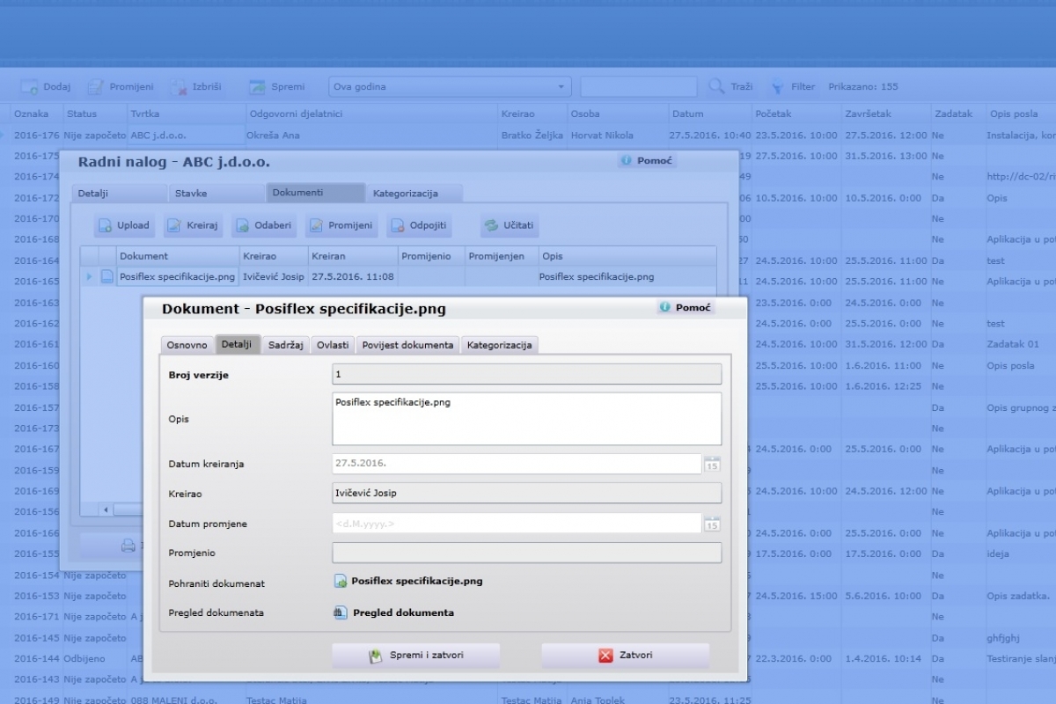Click Promijeni in main toolbar
The height and width of the screenshot is (704, 1056).
pos(120,87)
